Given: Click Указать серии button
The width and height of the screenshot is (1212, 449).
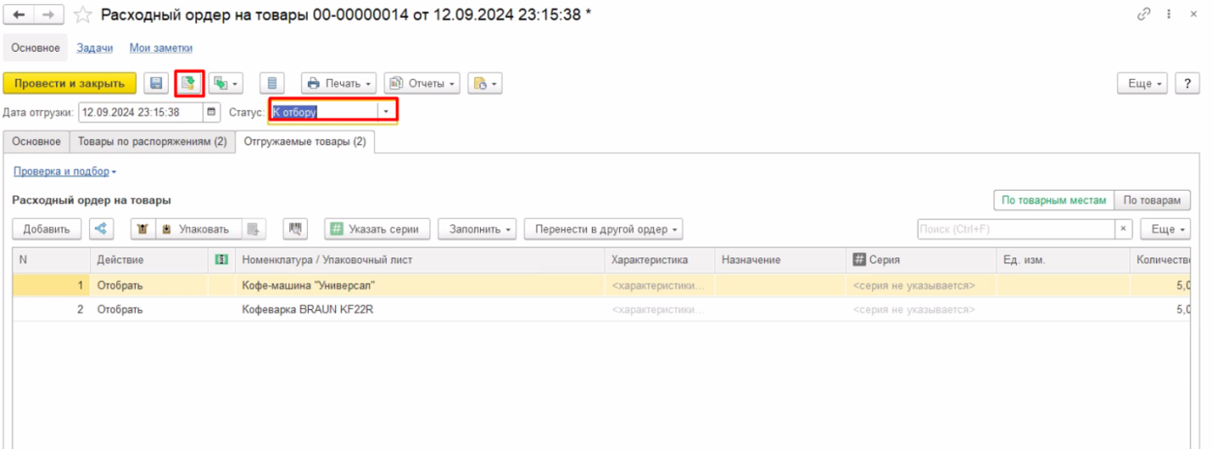Looking at the screenshot, I should coord(377,229).
